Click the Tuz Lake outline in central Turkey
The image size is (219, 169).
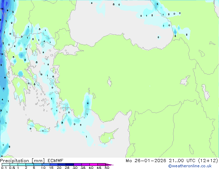110,81
